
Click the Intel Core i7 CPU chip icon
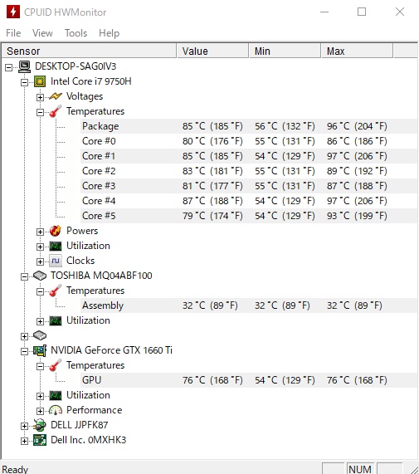click(x=40, y=81)
